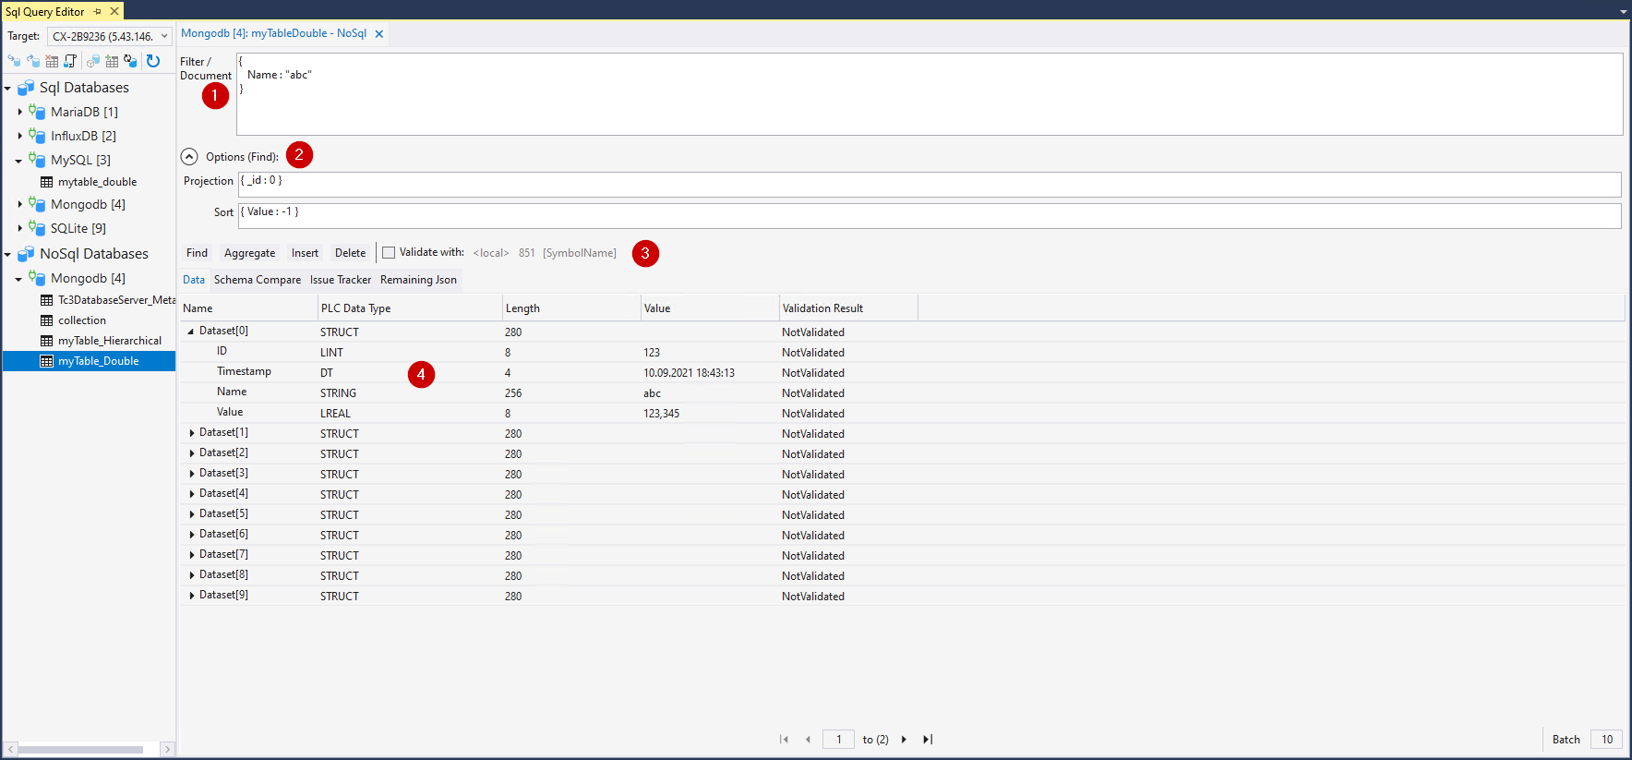Image resolution: width=1632 pixels, height=760 pixels.
Task: Click the STRING data type cell
Action: coord(338,393)
